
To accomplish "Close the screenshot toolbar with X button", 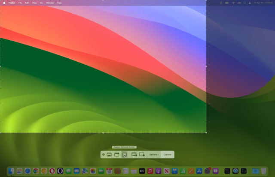I will point(104,154).
